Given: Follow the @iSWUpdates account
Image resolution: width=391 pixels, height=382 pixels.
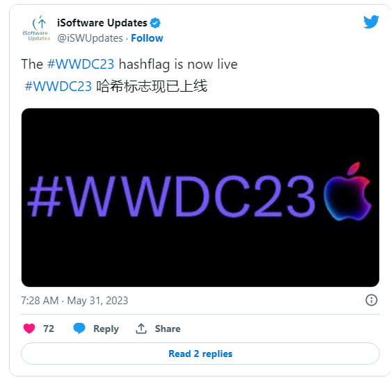Looking at the screenshot, I should (x=147, y=38).
